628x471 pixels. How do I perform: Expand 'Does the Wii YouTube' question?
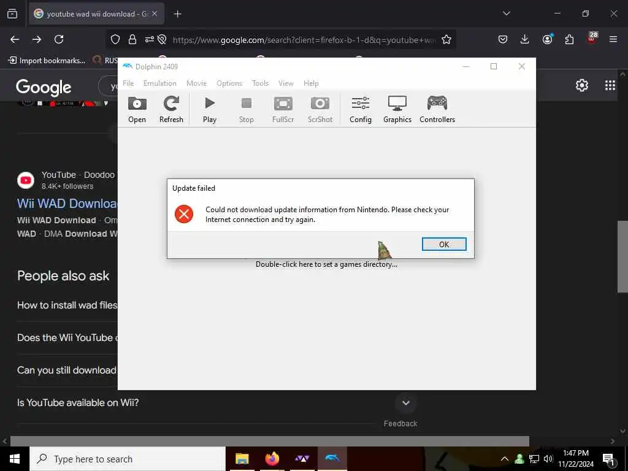[x=67, y=338]
